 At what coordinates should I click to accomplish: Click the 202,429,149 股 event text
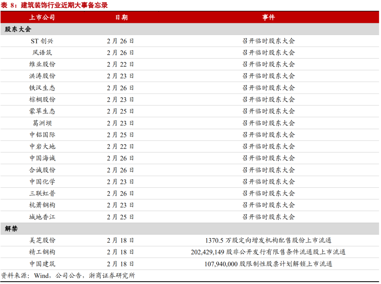click(x=268, y=252)
